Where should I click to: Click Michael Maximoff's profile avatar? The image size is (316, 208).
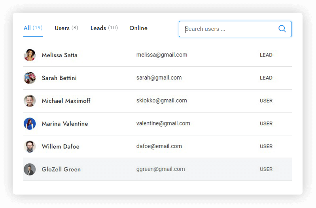tap(30, 101)
